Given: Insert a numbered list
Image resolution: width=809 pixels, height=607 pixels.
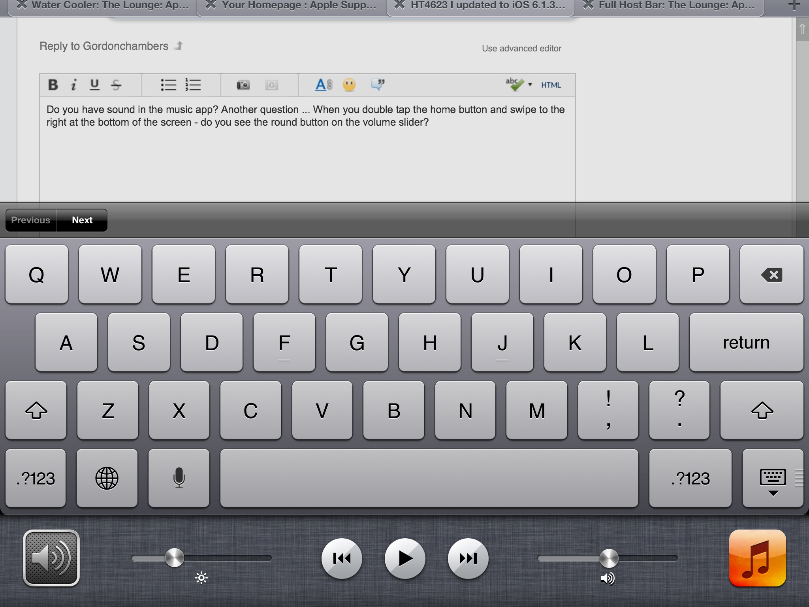Looking at the screenshot, I should click(193, 85).
